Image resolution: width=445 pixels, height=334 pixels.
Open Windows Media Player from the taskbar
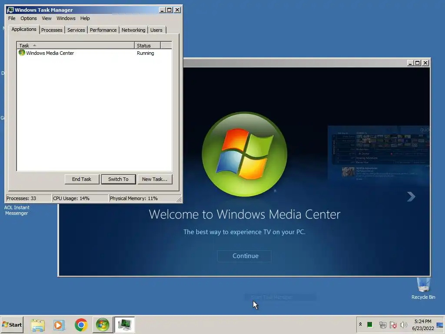tap(59, 325)
